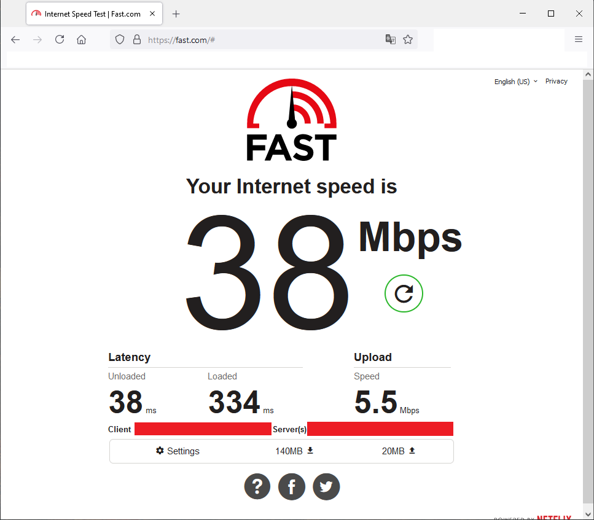Restart the speed test with the green reload icon
The image size is (594, 520).
point(404,293)
